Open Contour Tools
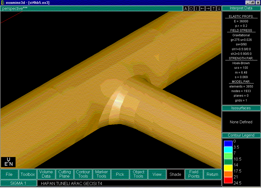This screenshot has height=188, width=261. (83, 174)
